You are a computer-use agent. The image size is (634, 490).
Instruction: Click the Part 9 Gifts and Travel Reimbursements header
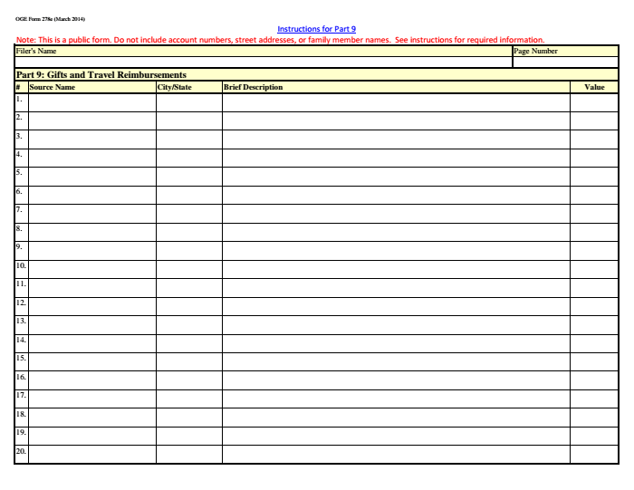101,74
